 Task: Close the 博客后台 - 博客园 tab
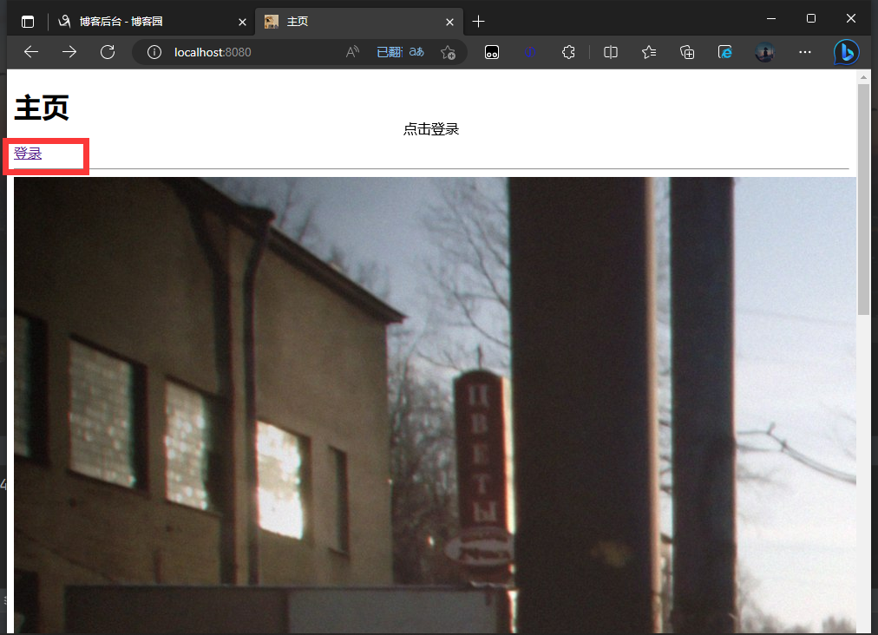[242, 22]
